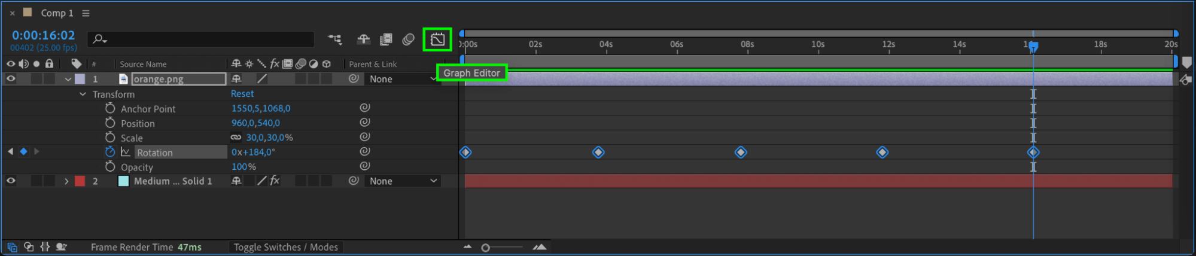Open the Graph Editor
Screen dimensions: 1196x256
pyautogui.click(x=437, y=39)
